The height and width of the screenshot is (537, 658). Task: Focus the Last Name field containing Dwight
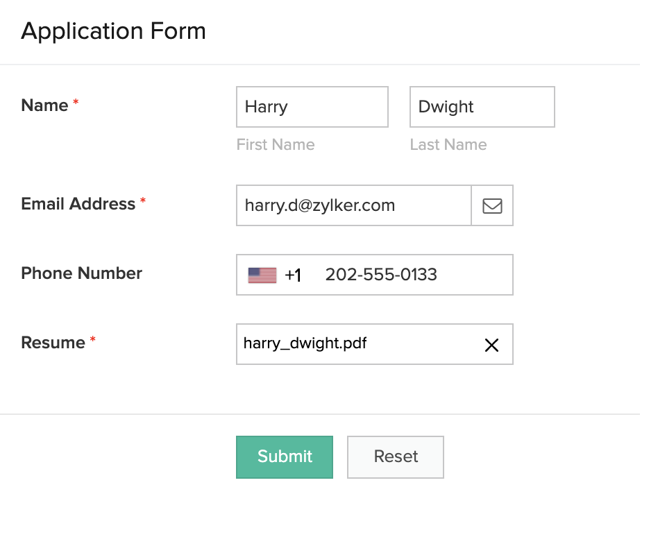482,107
